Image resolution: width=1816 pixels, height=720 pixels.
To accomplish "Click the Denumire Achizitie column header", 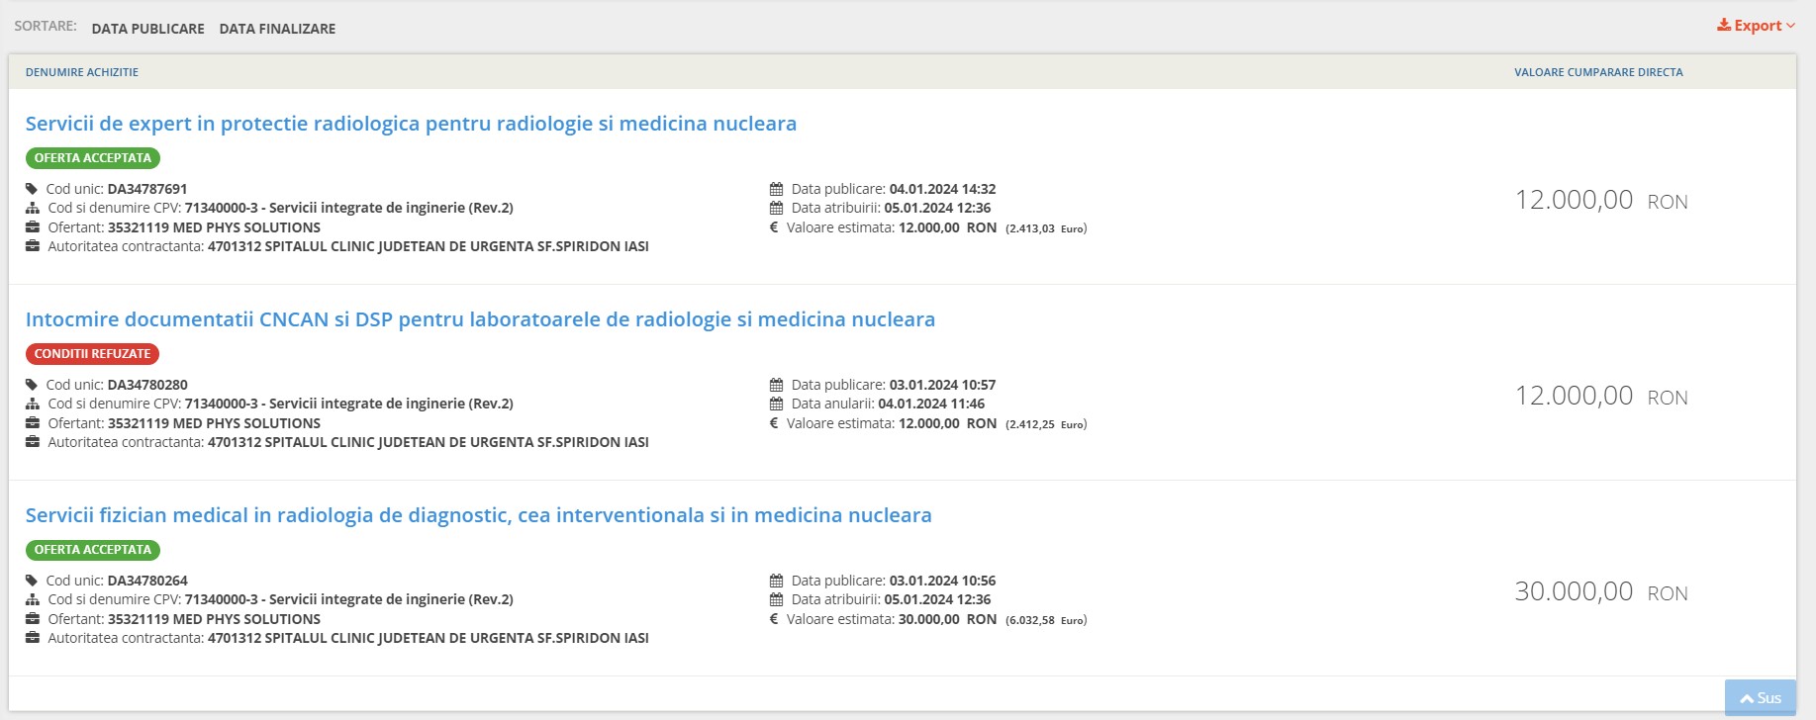I will click(82, 72).
